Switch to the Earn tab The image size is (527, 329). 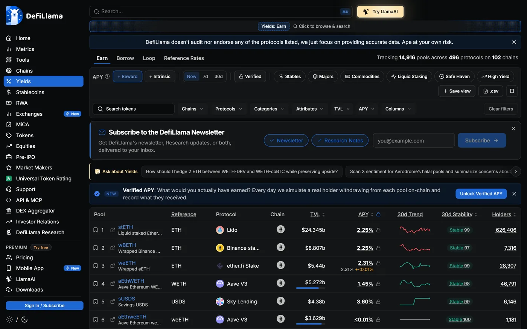coord(102,58)
